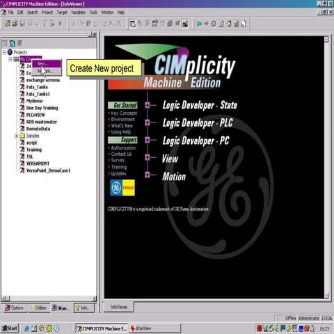The width and height of the screenshot is (334, 334).
Task: Select the InfoViewer bottom tab
Action: [119, 307]
